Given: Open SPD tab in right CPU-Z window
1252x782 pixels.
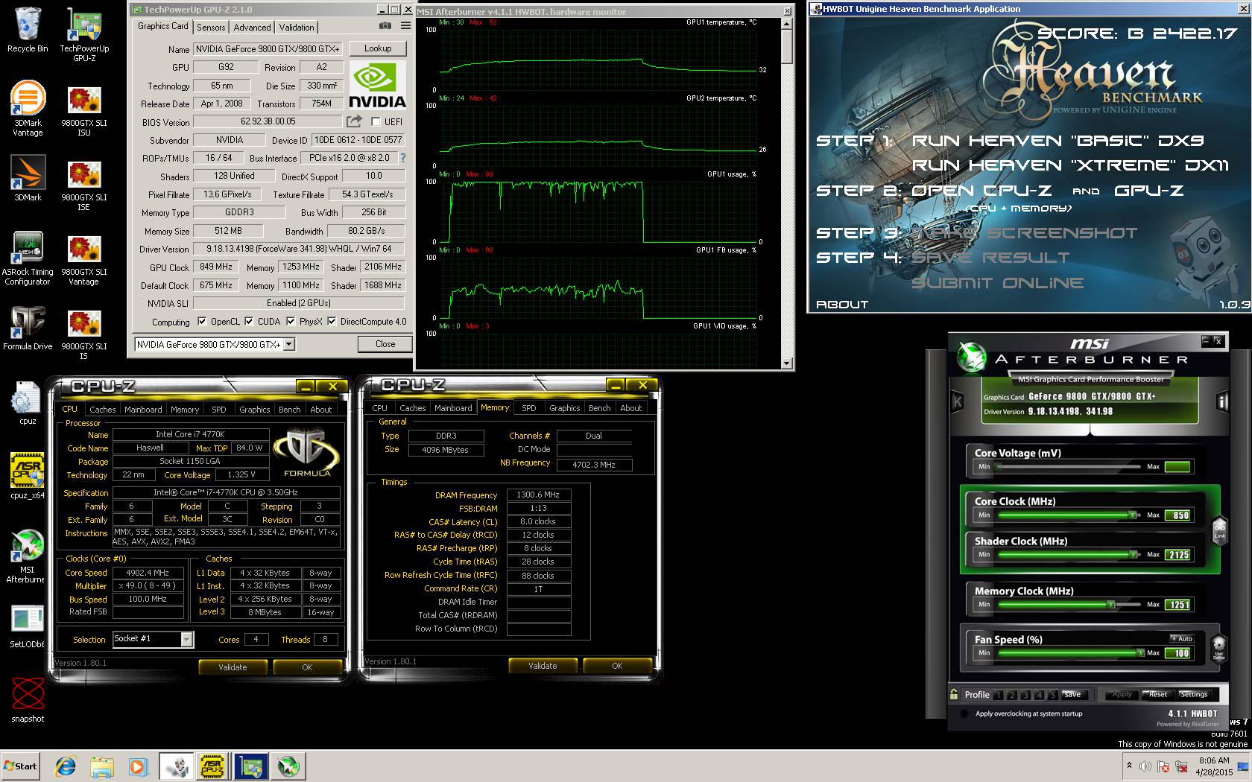Looking at the screenshot, I should click(528, 408).
